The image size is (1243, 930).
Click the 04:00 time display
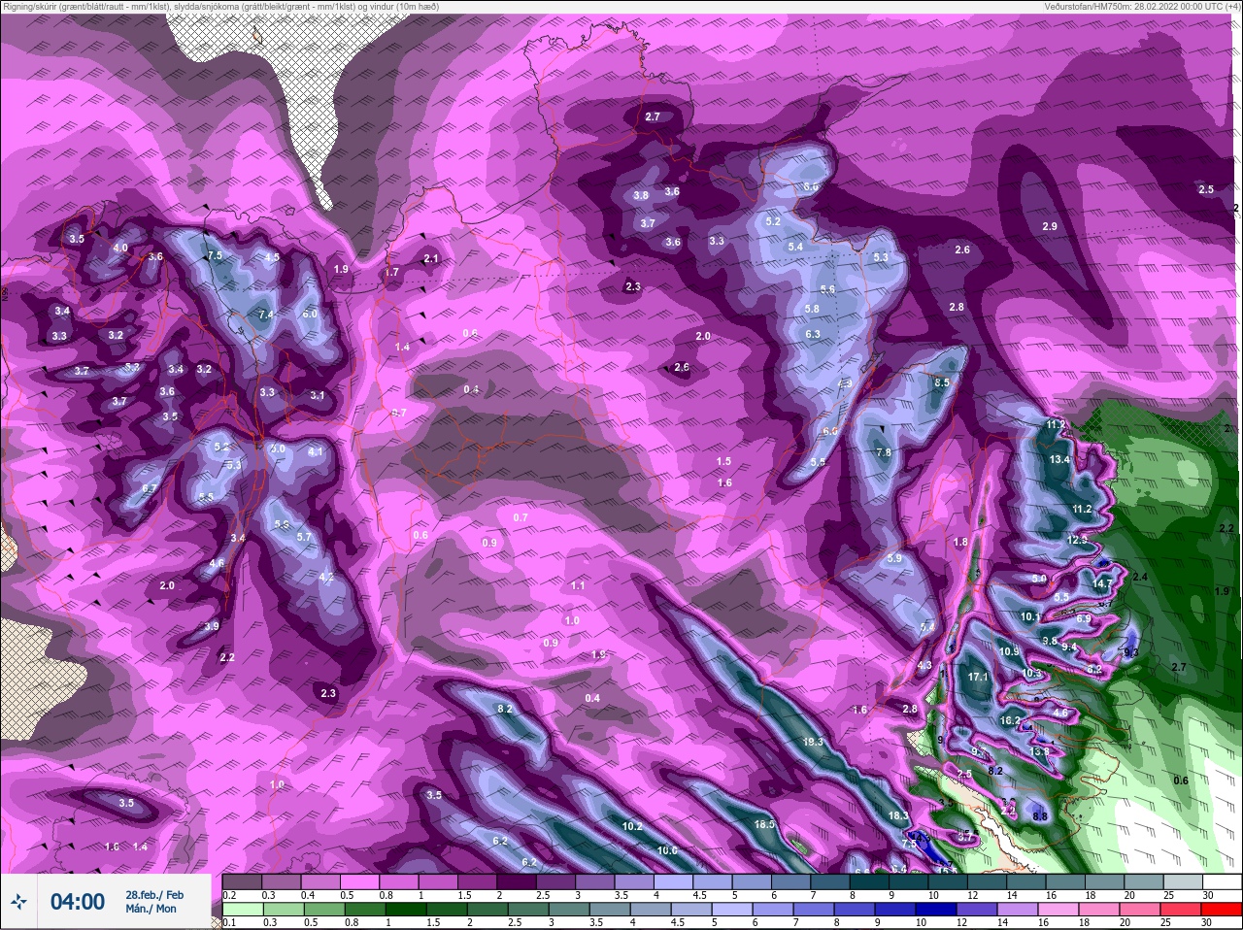78,902
